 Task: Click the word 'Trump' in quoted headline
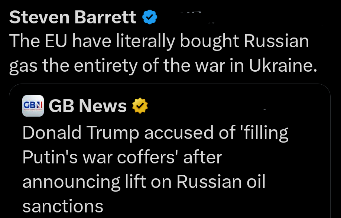click(x=110, y=133)
